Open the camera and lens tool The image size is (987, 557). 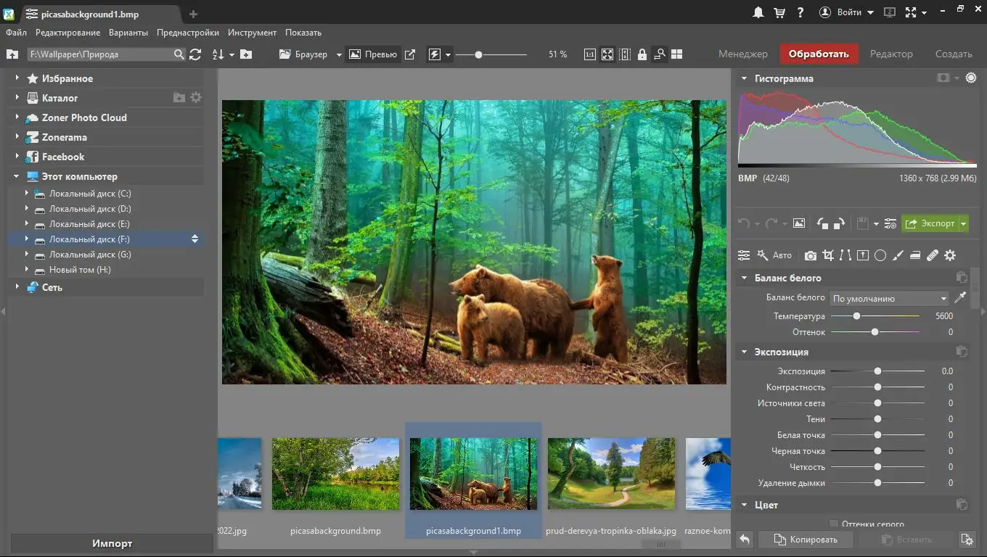810,255
